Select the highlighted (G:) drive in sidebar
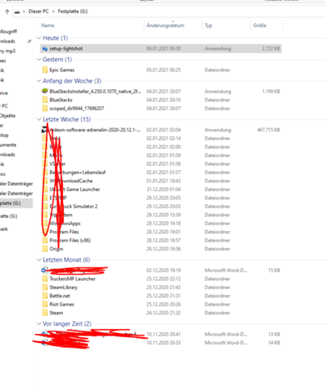The width and height of the screenshot is (326, 389). tap(15, 203)
